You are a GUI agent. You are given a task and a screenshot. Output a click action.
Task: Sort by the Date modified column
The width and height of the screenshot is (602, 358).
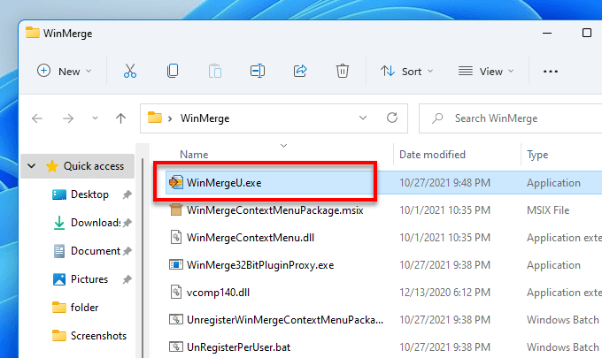[x=432, y=155]
